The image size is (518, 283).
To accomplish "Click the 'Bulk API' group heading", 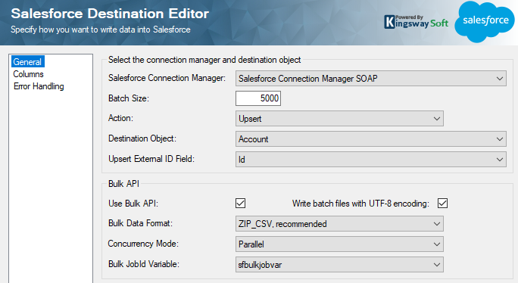I will (x=123, y=184).
